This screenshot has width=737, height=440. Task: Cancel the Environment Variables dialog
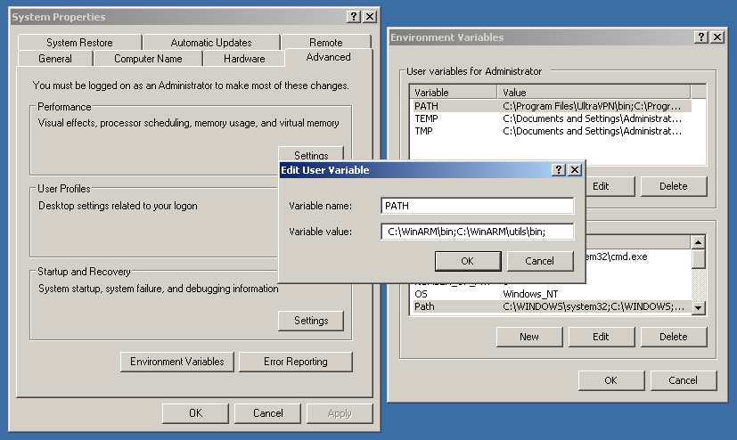coord(684,380)
